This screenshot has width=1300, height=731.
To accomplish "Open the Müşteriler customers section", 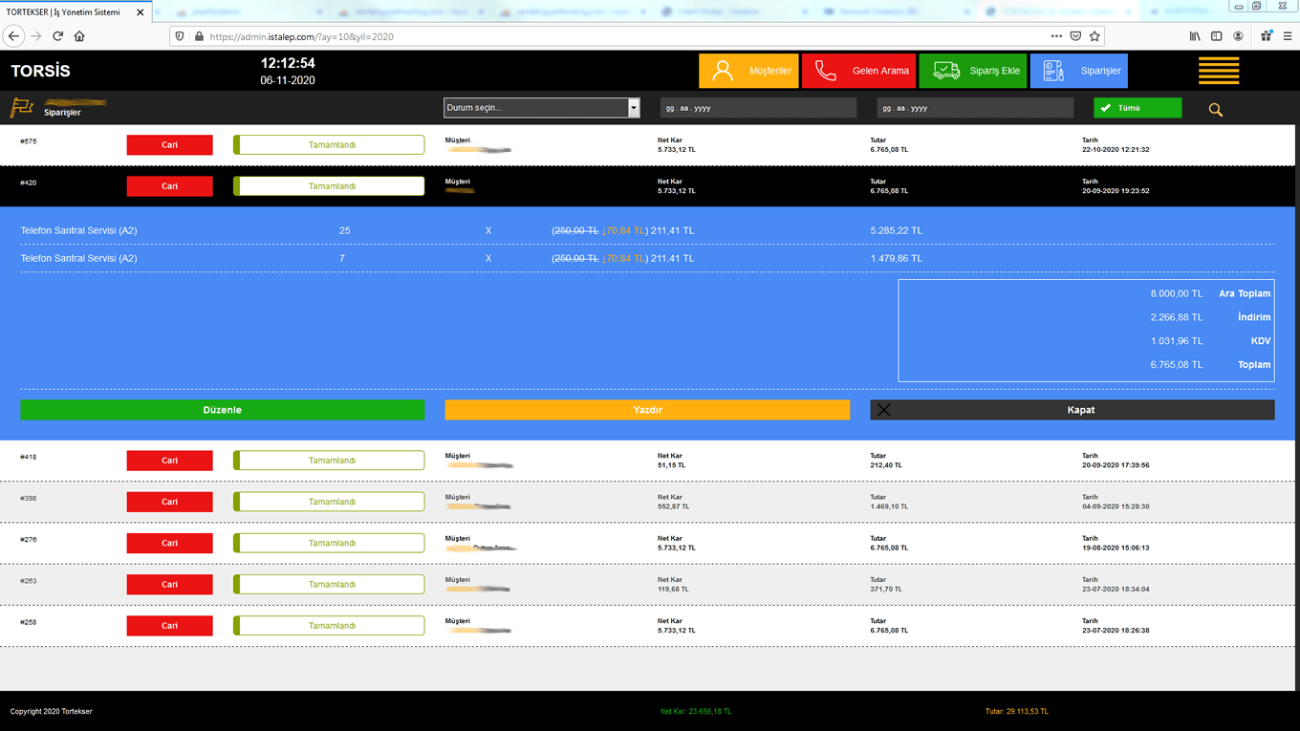I will click(748, 71).
